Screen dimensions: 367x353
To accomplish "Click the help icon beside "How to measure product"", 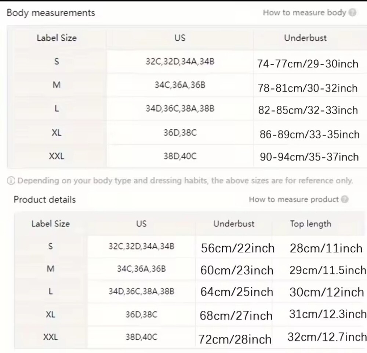I will pyautogui.click(x=344, y=200).
